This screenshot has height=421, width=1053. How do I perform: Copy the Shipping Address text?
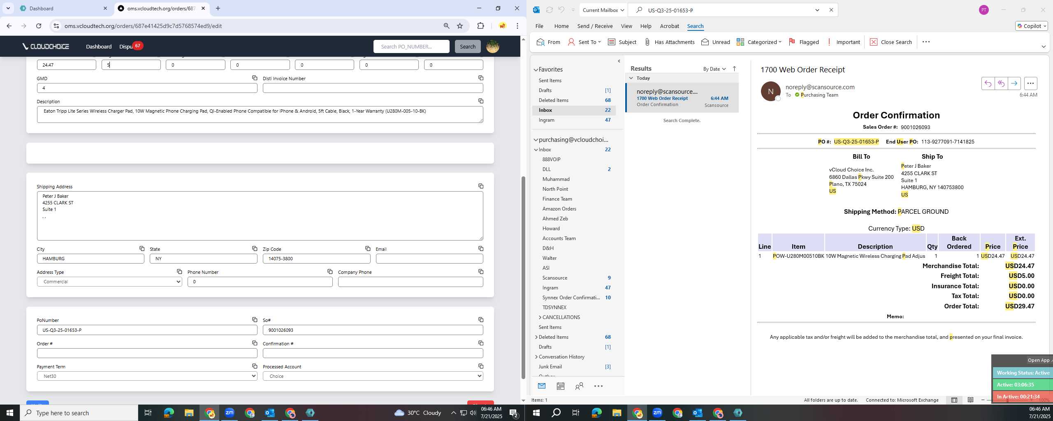click(x=480, y=186)
